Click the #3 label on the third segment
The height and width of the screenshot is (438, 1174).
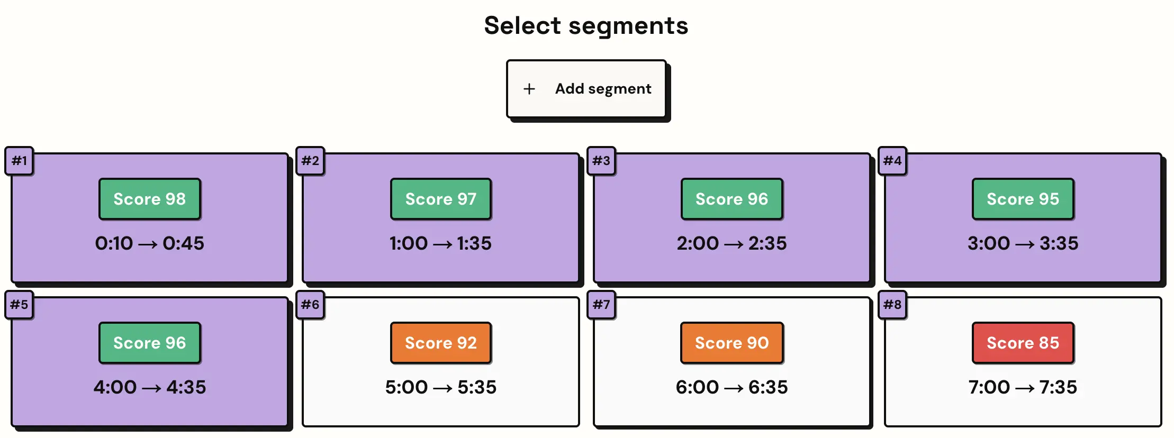click(x=602, y=161)
